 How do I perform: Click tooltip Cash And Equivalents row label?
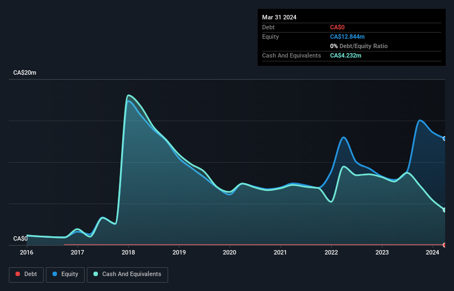click(291, 55)
